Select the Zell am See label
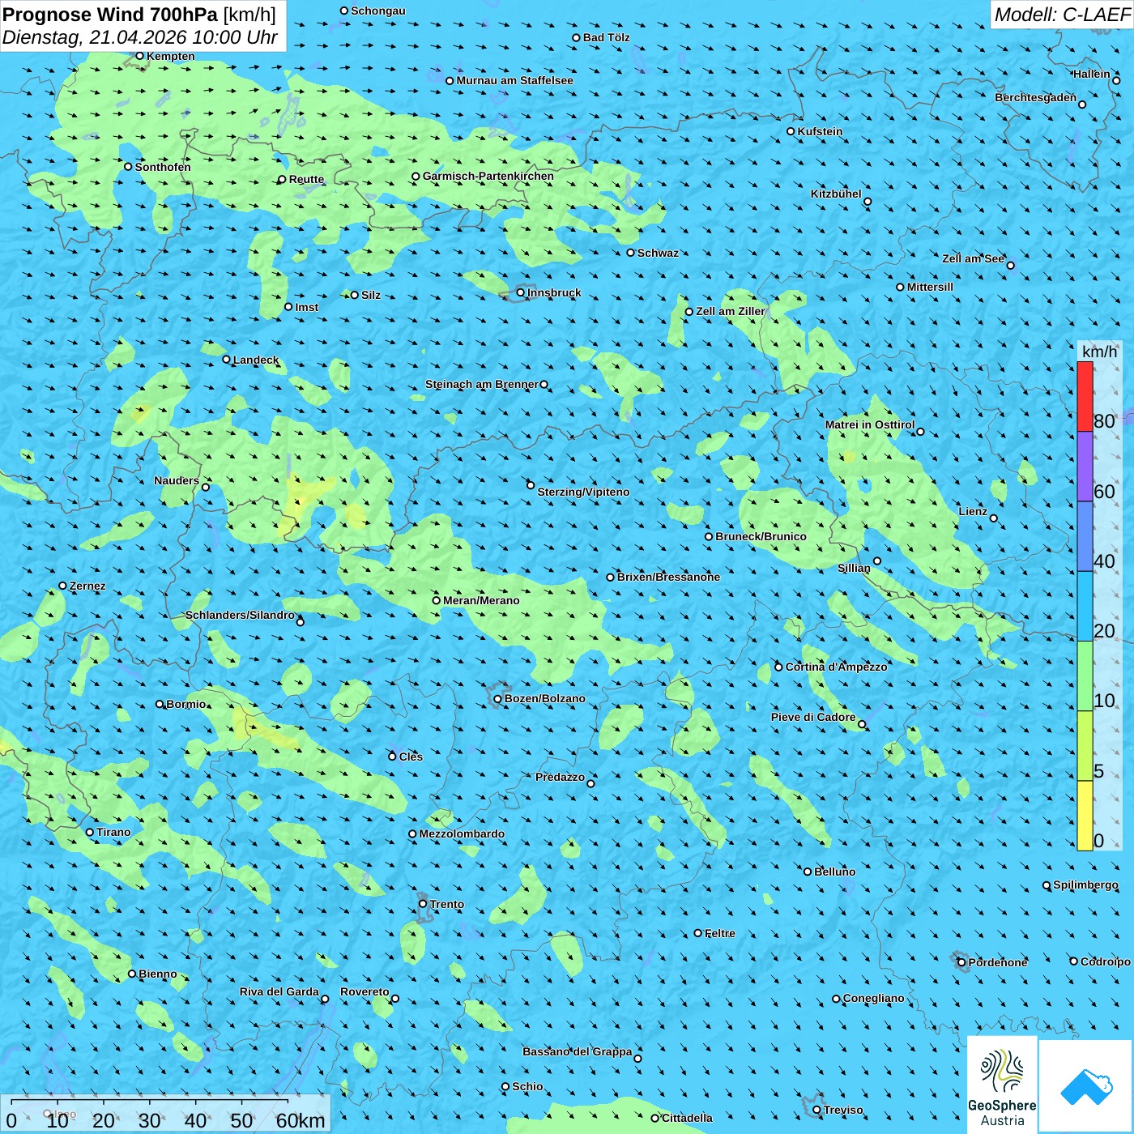This screenshot has height=1134, width=1134. 973,258
